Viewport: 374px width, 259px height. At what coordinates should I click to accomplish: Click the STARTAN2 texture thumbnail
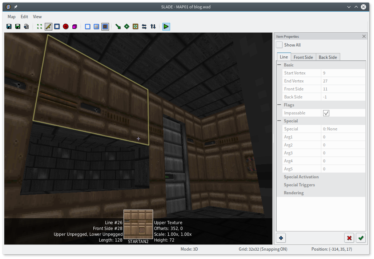[x=138, y=224]
